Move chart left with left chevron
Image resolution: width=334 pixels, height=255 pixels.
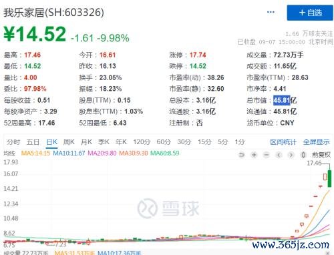[279, 155]
